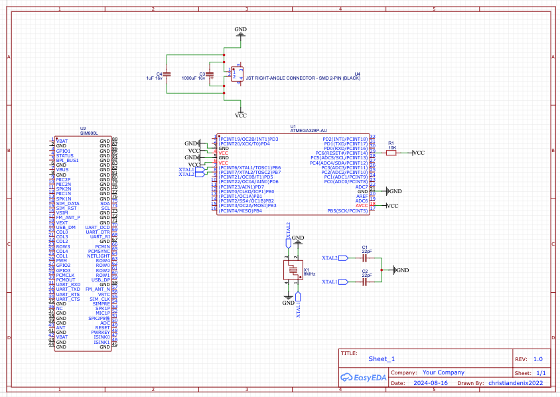The width and height of the screenshot is (560, 397).
Task: Click the ATMEGA328P-AU component name
Action: [x=309, y=131]
